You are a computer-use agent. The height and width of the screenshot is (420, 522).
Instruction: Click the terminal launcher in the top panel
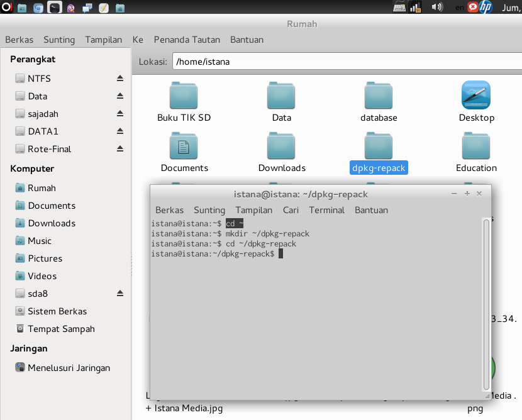(x=55, y=7)
